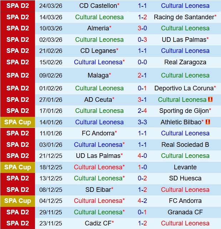The image size is (221, 229).
Task: Click Deportivo La Coruna team name
Action: (x=184, y=88)
